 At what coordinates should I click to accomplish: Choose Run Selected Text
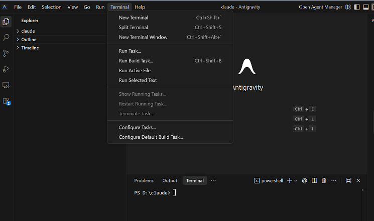[x=170, y=80]
